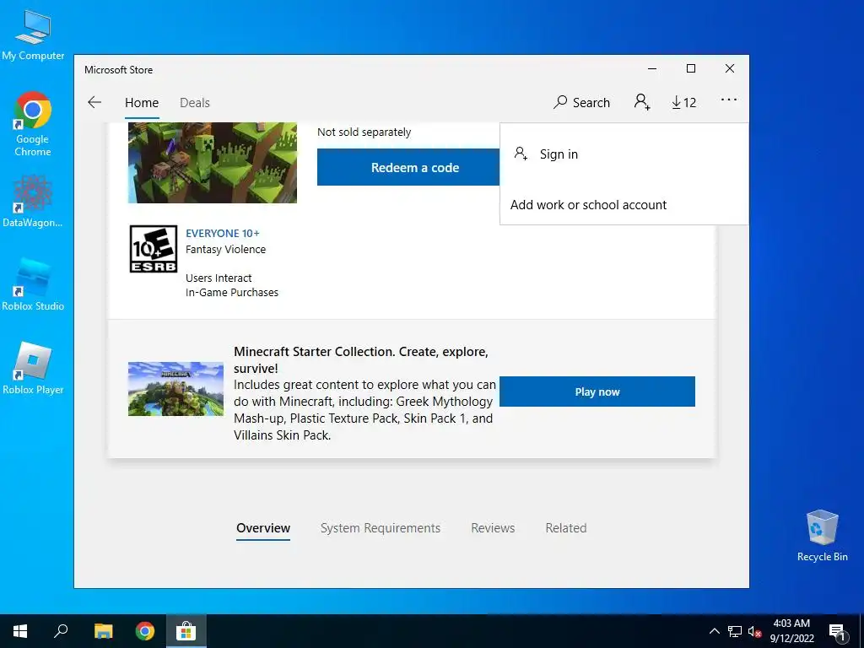Close the Microsoft Store window
The width and height of the screenshot is (864, 648).
730,69
